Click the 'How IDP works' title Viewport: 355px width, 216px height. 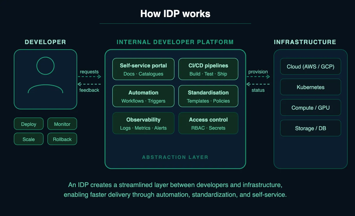click(x=175, y=14)
